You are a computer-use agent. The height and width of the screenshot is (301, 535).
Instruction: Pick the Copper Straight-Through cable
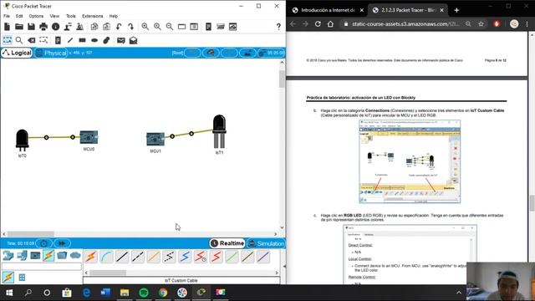coord(122,257)
